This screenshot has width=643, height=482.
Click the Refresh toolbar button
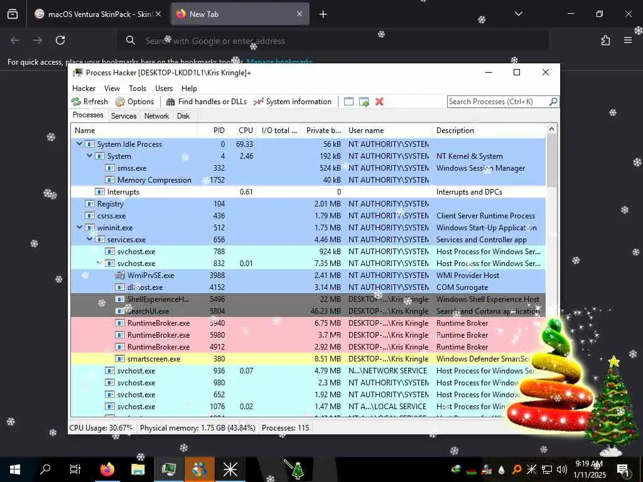(x=89, y=102)
